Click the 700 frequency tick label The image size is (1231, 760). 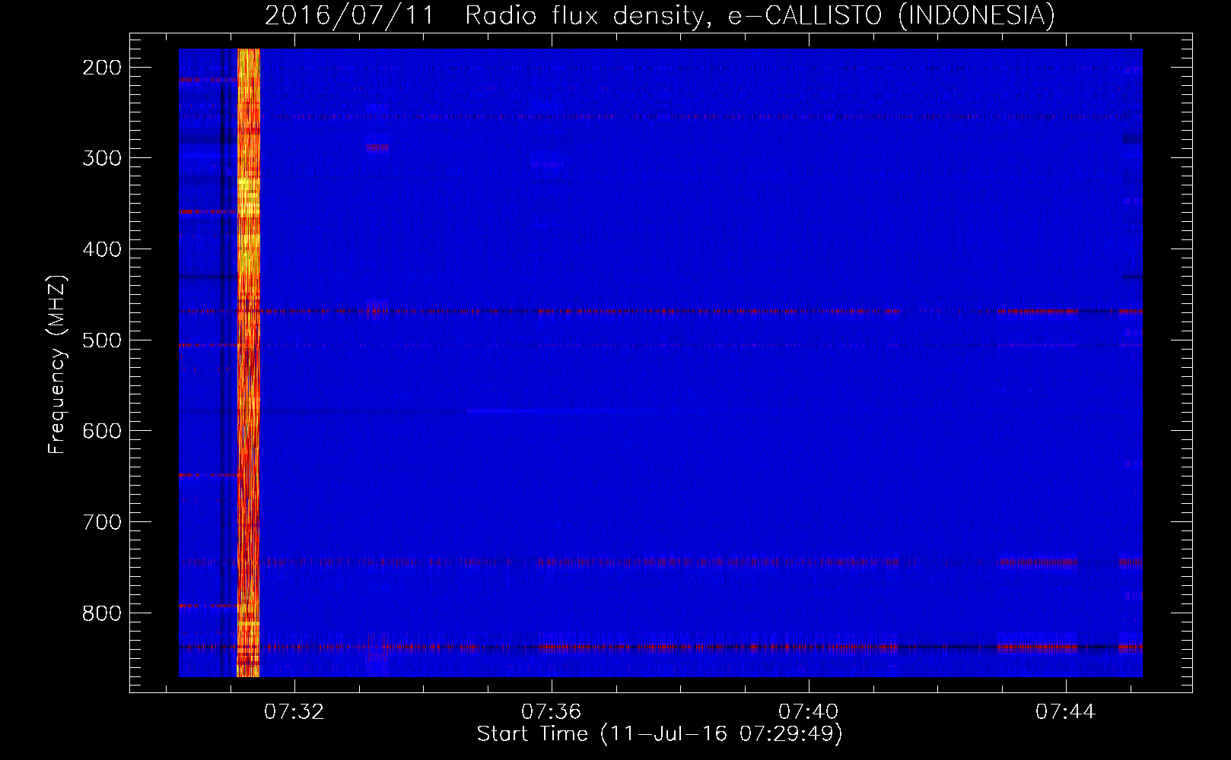102,522
